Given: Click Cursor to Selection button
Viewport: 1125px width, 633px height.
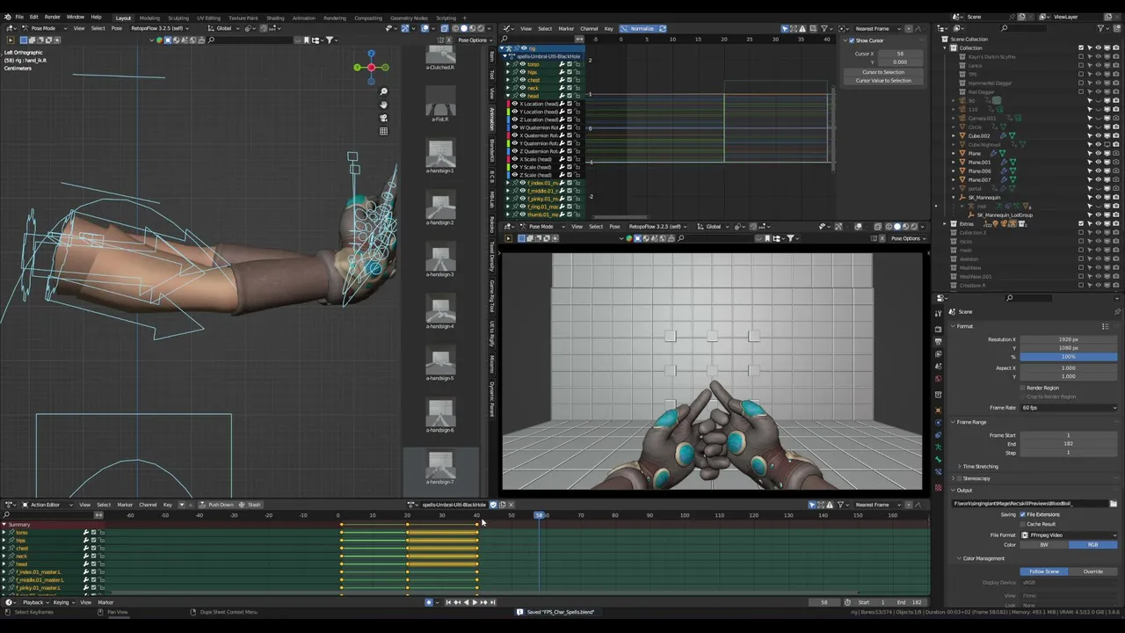Looking at the screenshot, I should 883,72.
